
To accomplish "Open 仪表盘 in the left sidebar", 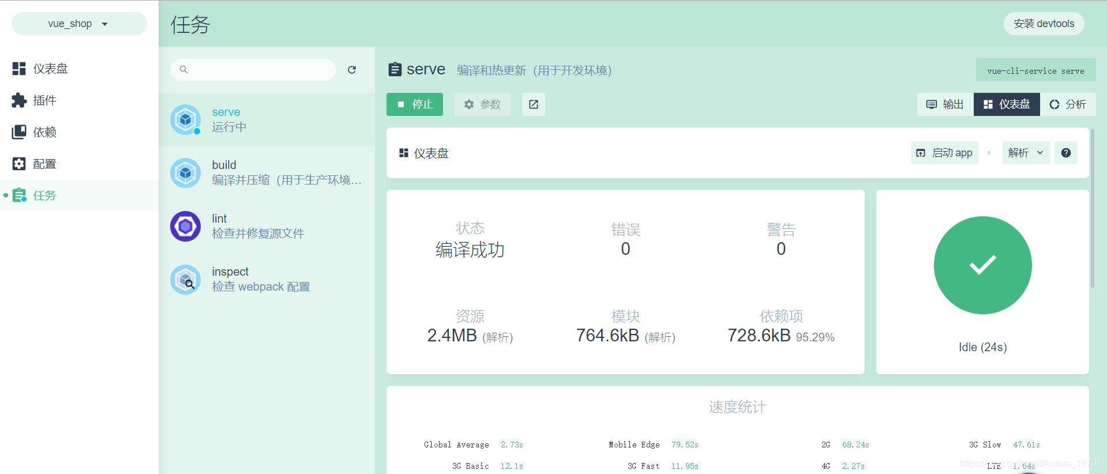I will (x=79, y=69).
